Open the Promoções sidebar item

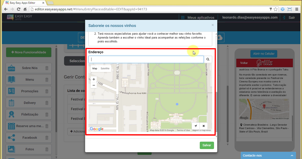click(x=30, y=91)
